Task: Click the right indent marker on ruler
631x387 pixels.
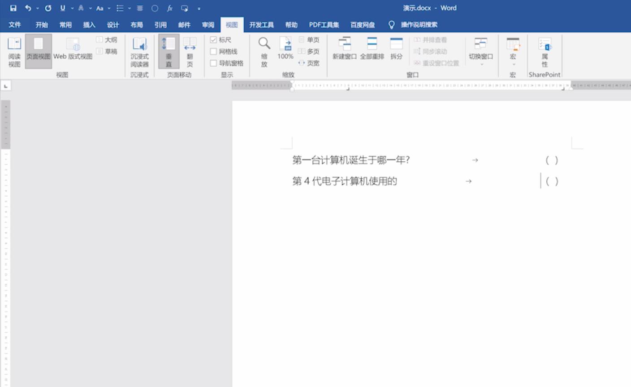Action: [571, 88]
